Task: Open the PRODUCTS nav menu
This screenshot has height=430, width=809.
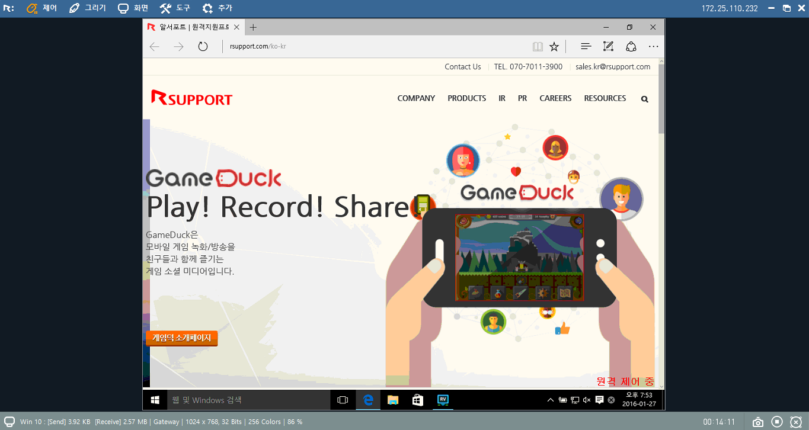Action: click(x=466, y=98)
